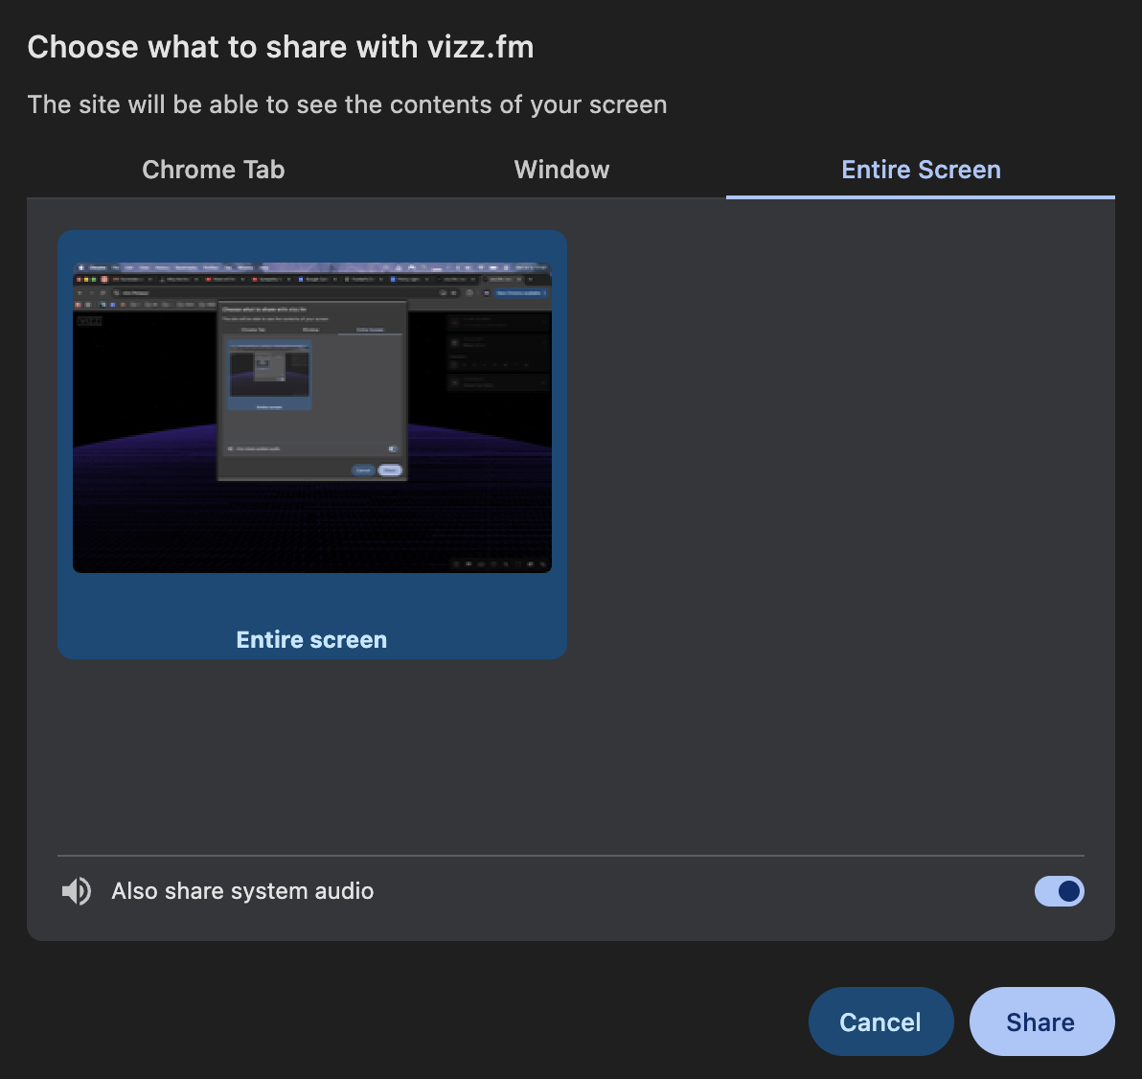
Task: Click the Cancel button
Action: (880, 1022)
